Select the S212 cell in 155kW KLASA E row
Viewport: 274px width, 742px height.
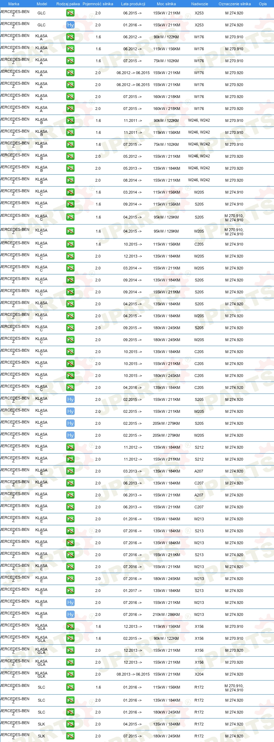pos(199,459)
